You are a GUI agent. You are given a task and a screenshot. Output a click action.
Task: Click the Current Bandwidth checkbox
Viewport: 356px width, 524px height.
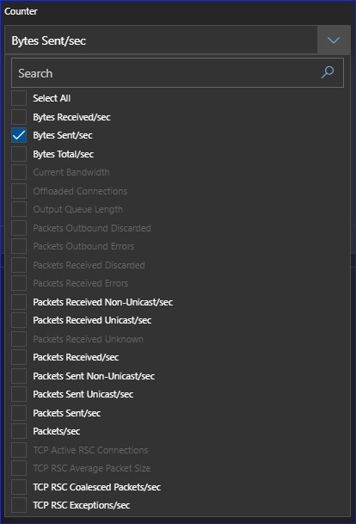click(19, 172)
